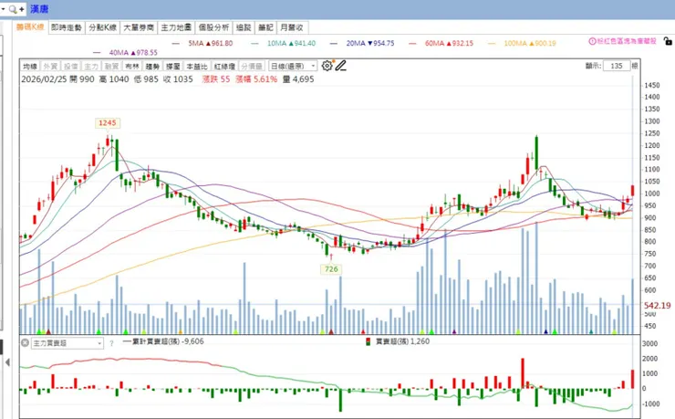Click the 漢康 stock name title
Image resolution: width=675 pixels, height=419 pixels.
tap(39, 9)
